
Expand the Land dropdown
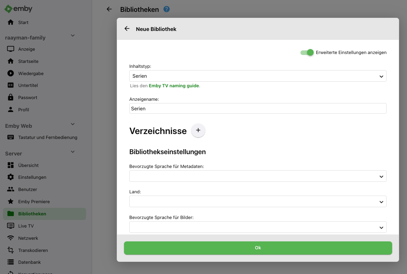click(258, 202)
